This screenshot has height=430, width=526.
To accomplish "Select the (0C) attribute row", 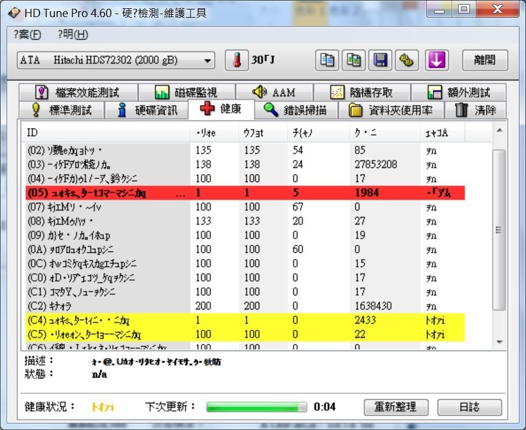I will point(245,264).
